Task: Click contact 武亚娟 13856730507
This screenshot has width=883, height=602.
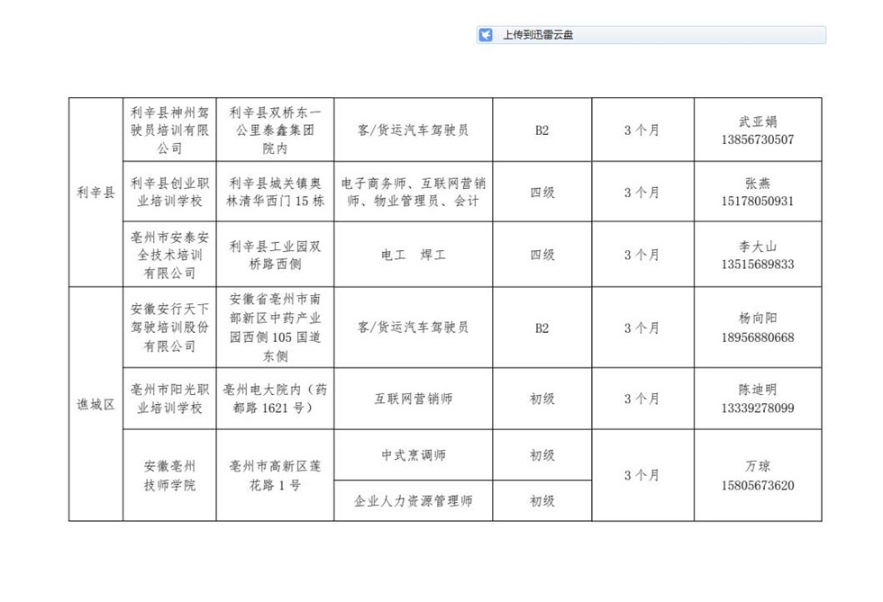Action: click(757, 130)
